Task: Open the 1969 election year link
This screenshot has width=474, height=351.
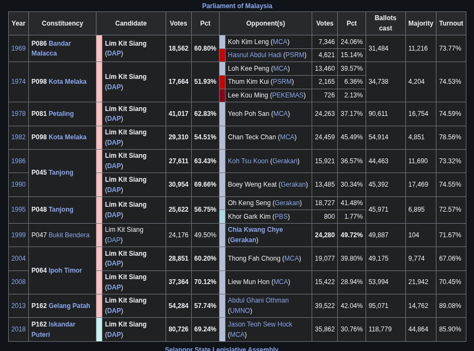Action: [19, 48]
